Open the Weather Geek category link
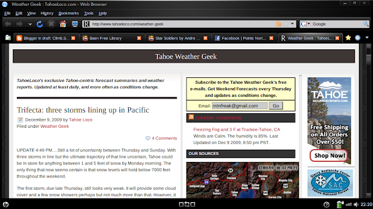373x209 pixels. [x=54, y=127]
